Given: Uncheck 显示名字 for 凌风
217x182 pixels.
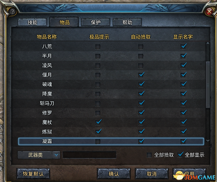Looking at the screenshot, I should coord(183,66).
